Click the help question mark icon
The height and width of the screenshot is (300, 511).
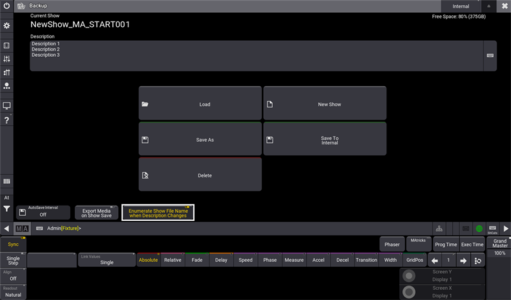pos(6,120)
